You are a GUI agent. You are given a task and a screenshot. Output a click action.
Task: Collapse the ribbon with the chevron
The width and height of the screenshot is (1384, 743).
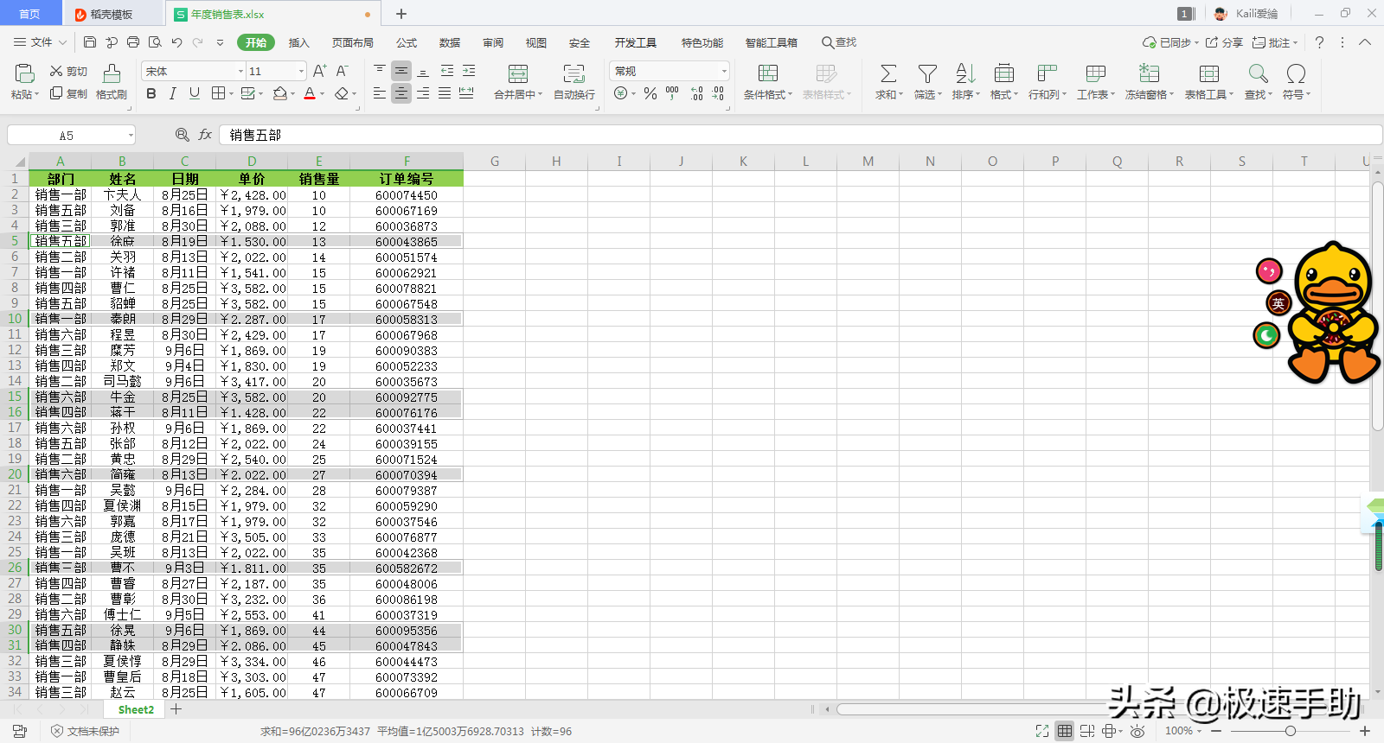point(1365,42)
